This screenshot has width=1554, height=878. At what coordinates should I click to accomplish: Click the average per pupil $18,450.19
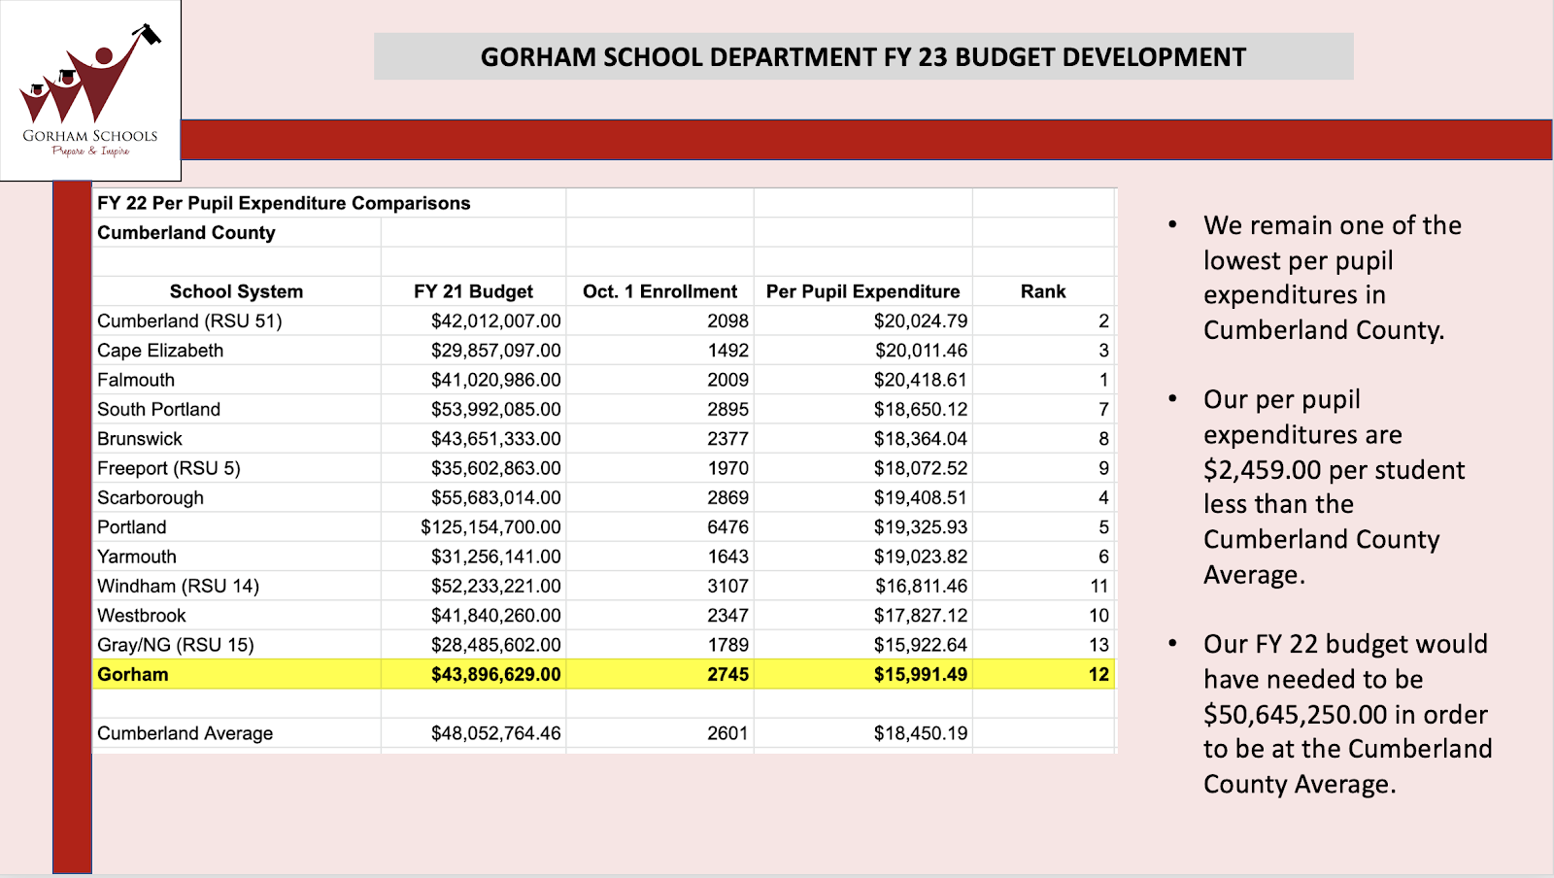coord(921,733)
